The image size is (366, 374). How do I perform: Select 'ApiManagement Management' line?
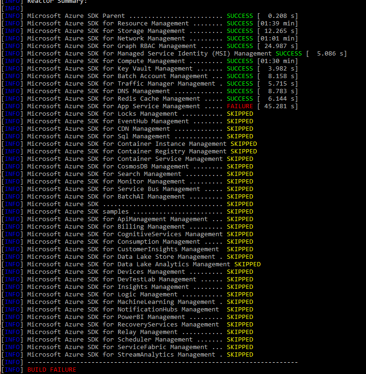coord(127,219)
